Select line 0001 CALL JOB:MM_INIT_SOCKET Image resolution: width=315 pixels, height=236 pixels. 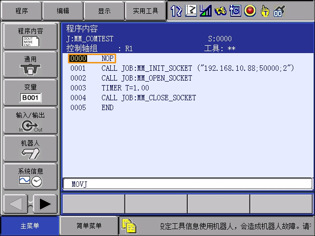[x=182, y=68]
